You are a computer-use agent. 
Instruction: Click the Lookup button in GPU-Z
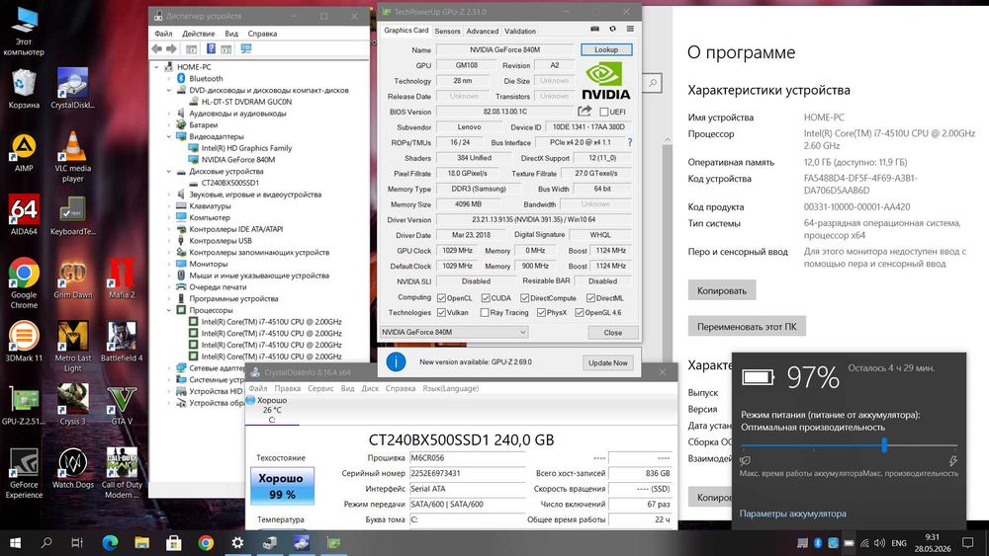coord(606,49)
